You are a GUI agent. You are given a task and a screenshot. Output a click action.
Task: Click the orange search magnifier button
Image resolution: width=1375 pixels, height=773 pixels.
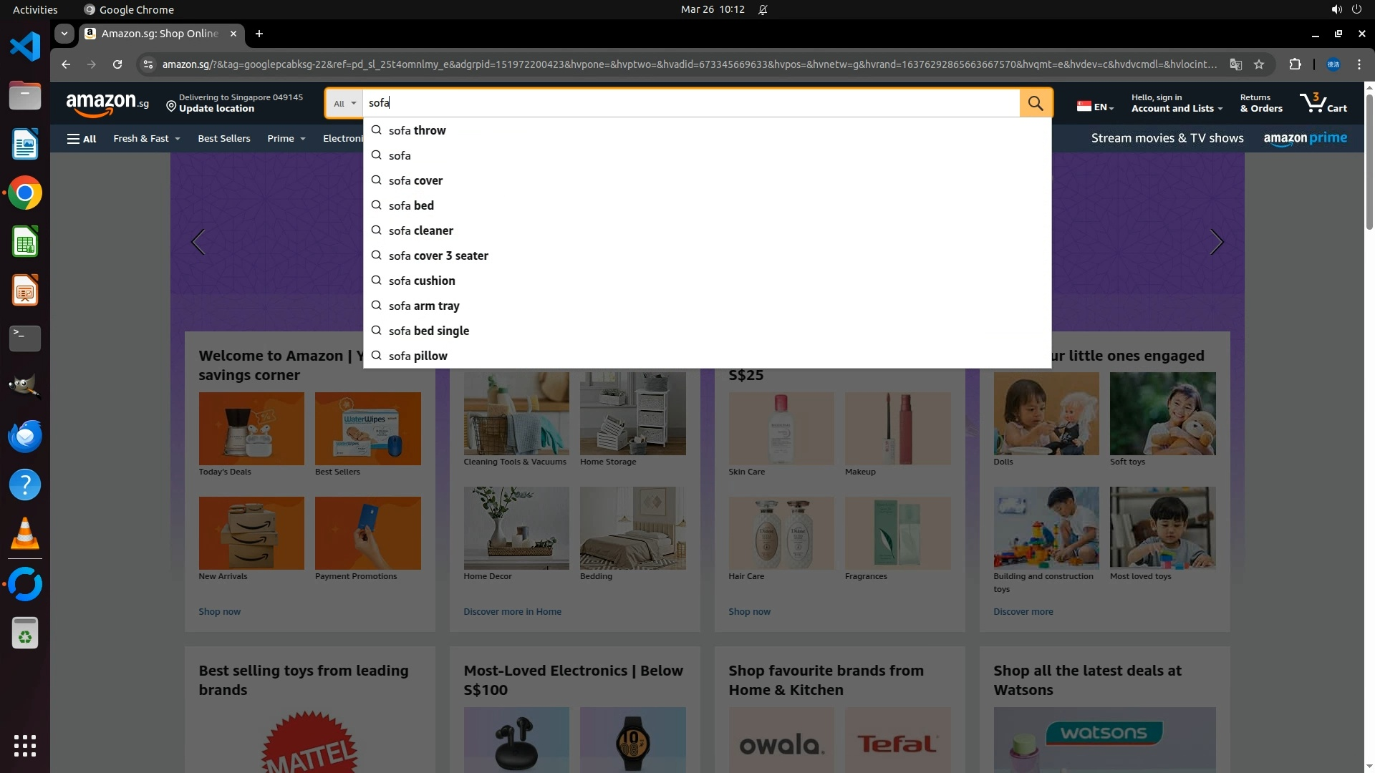[1036, 103]
